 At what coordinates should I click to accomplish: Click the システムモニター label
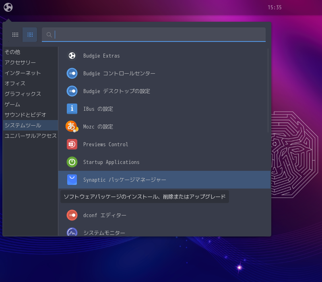click(104, 233)
